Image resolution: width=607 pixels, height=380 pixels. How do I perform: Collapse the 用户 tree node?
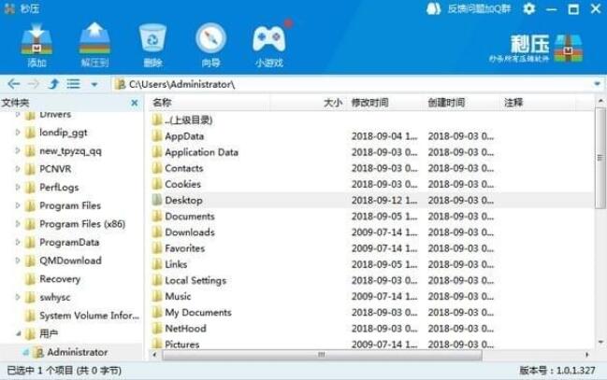coord(18,334)
